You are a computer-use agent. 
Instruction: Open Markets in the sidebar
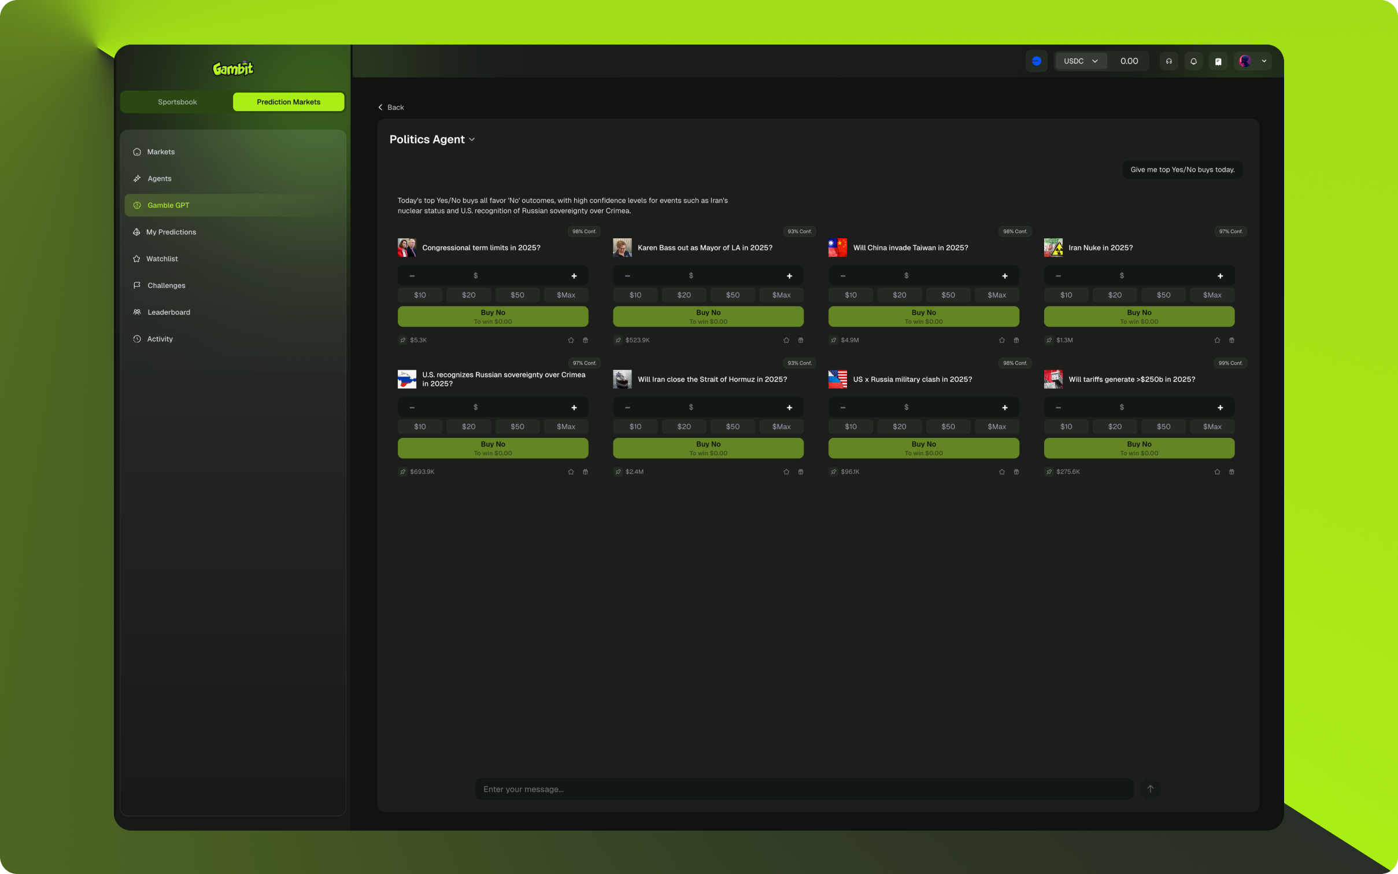233,152
